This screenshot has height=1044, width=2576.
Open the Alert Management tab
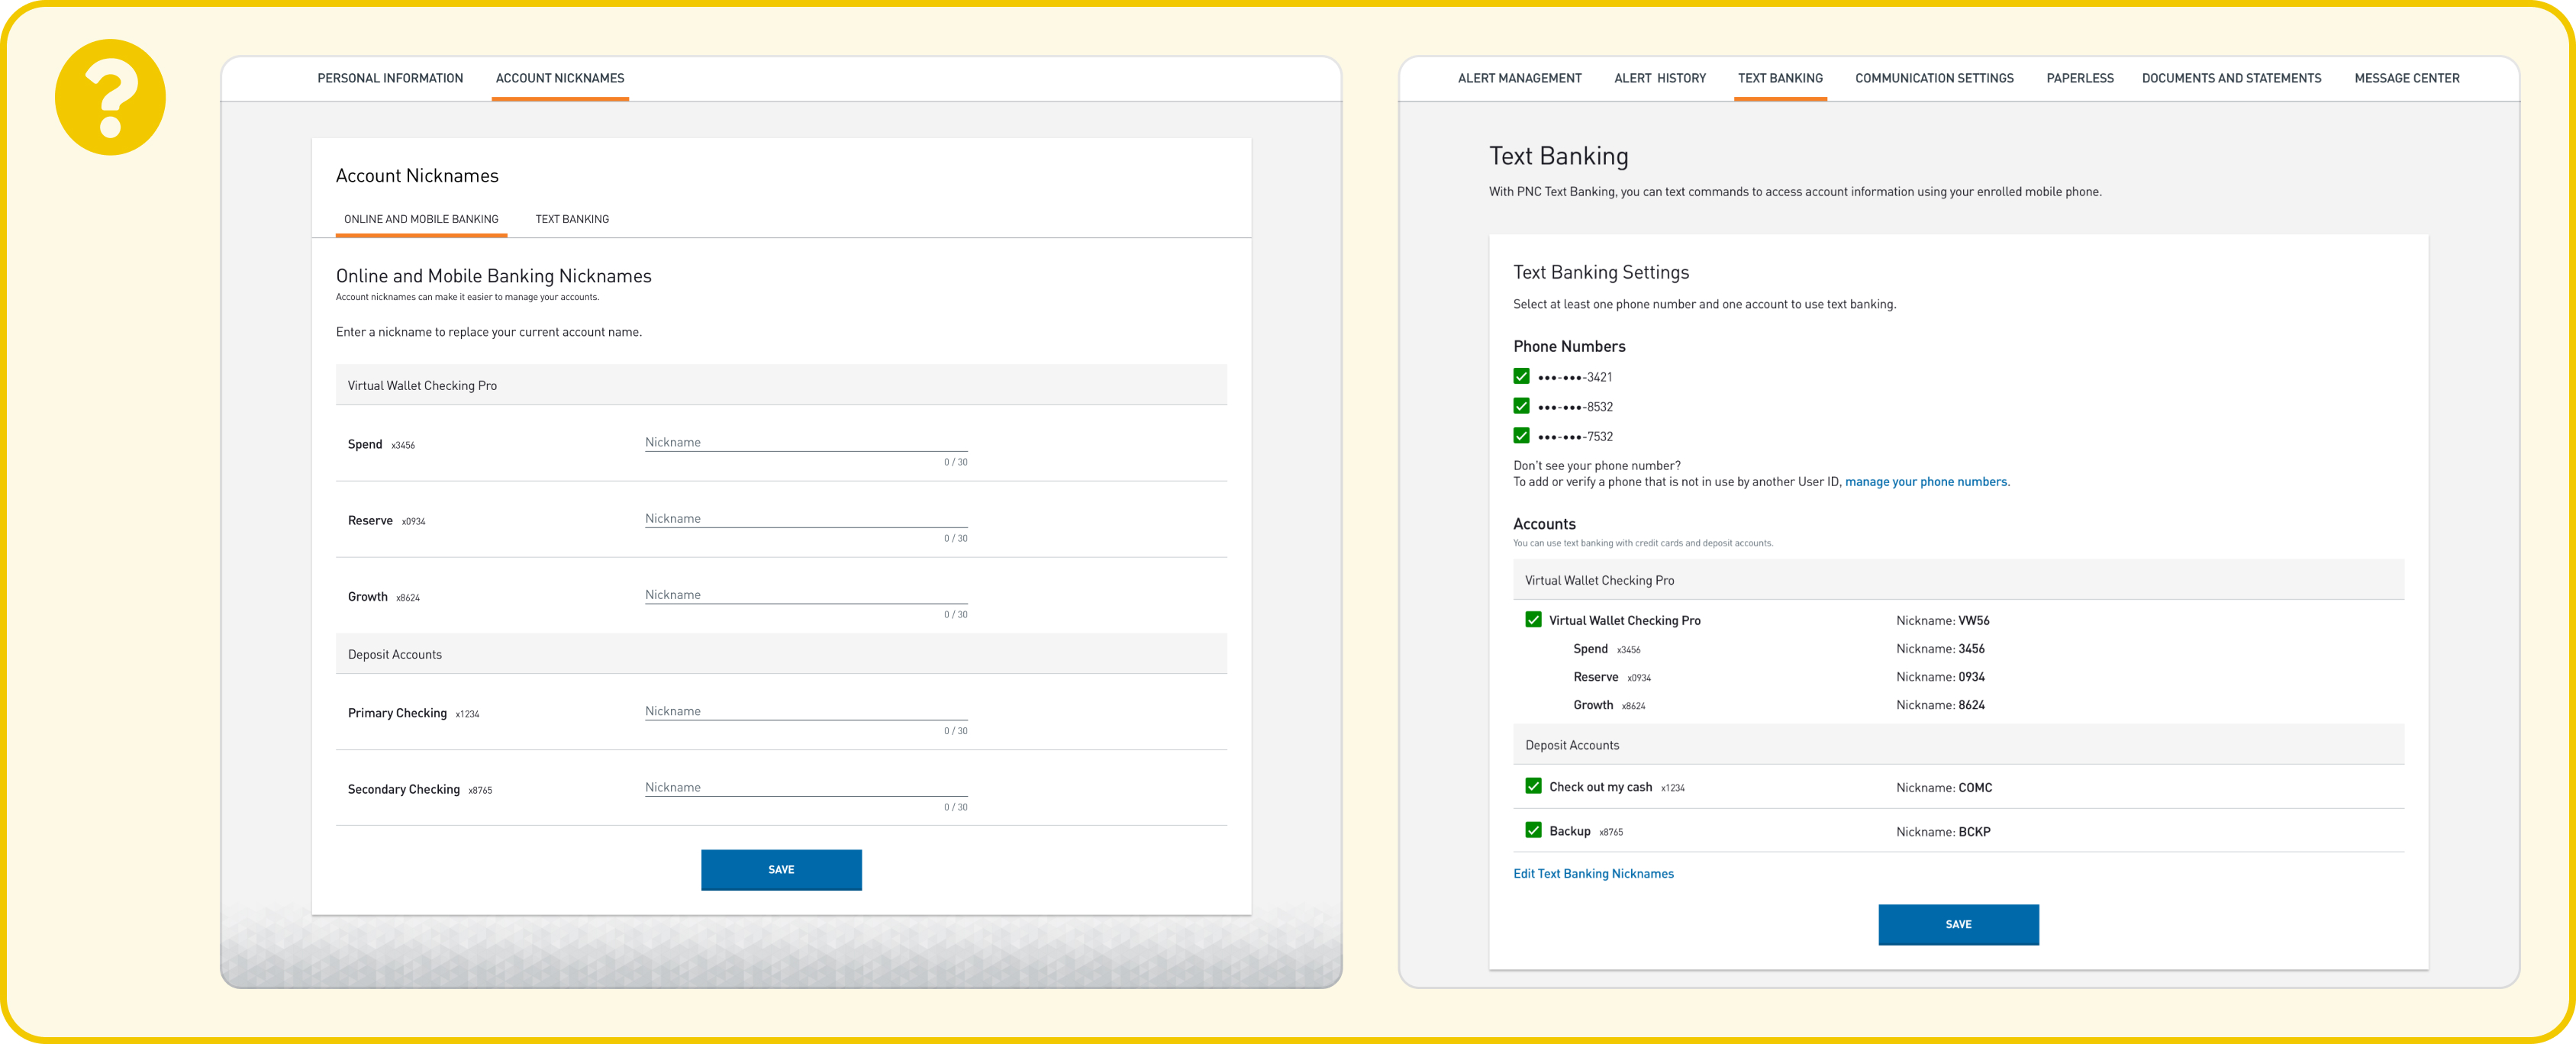[1519, 78]
